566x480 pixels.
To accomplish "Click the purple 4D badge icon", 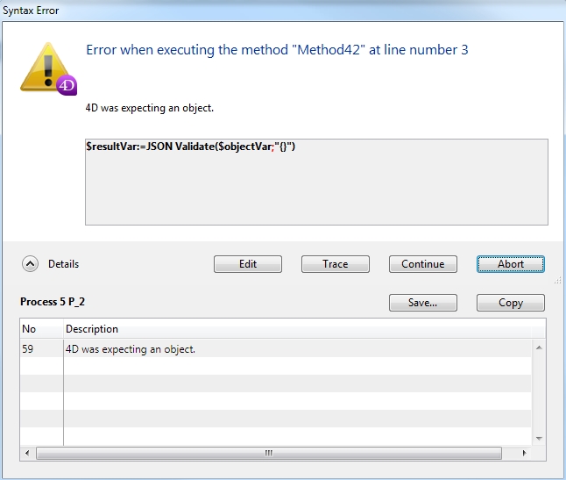I will [67, 85].
